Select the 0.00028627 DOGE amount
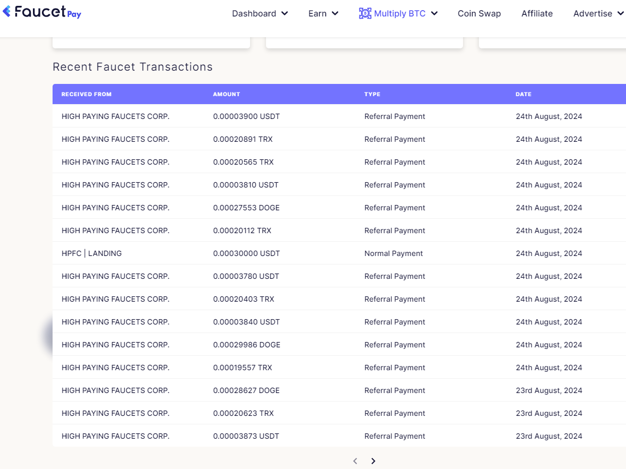 click(246, 390)
